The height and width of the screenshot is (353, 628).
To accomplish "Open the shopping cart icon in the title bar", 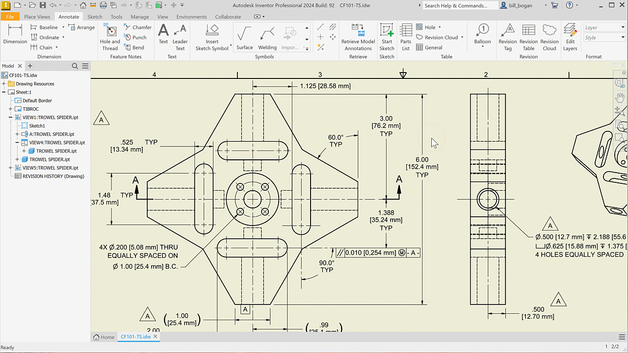I will (x=554, y=5).
